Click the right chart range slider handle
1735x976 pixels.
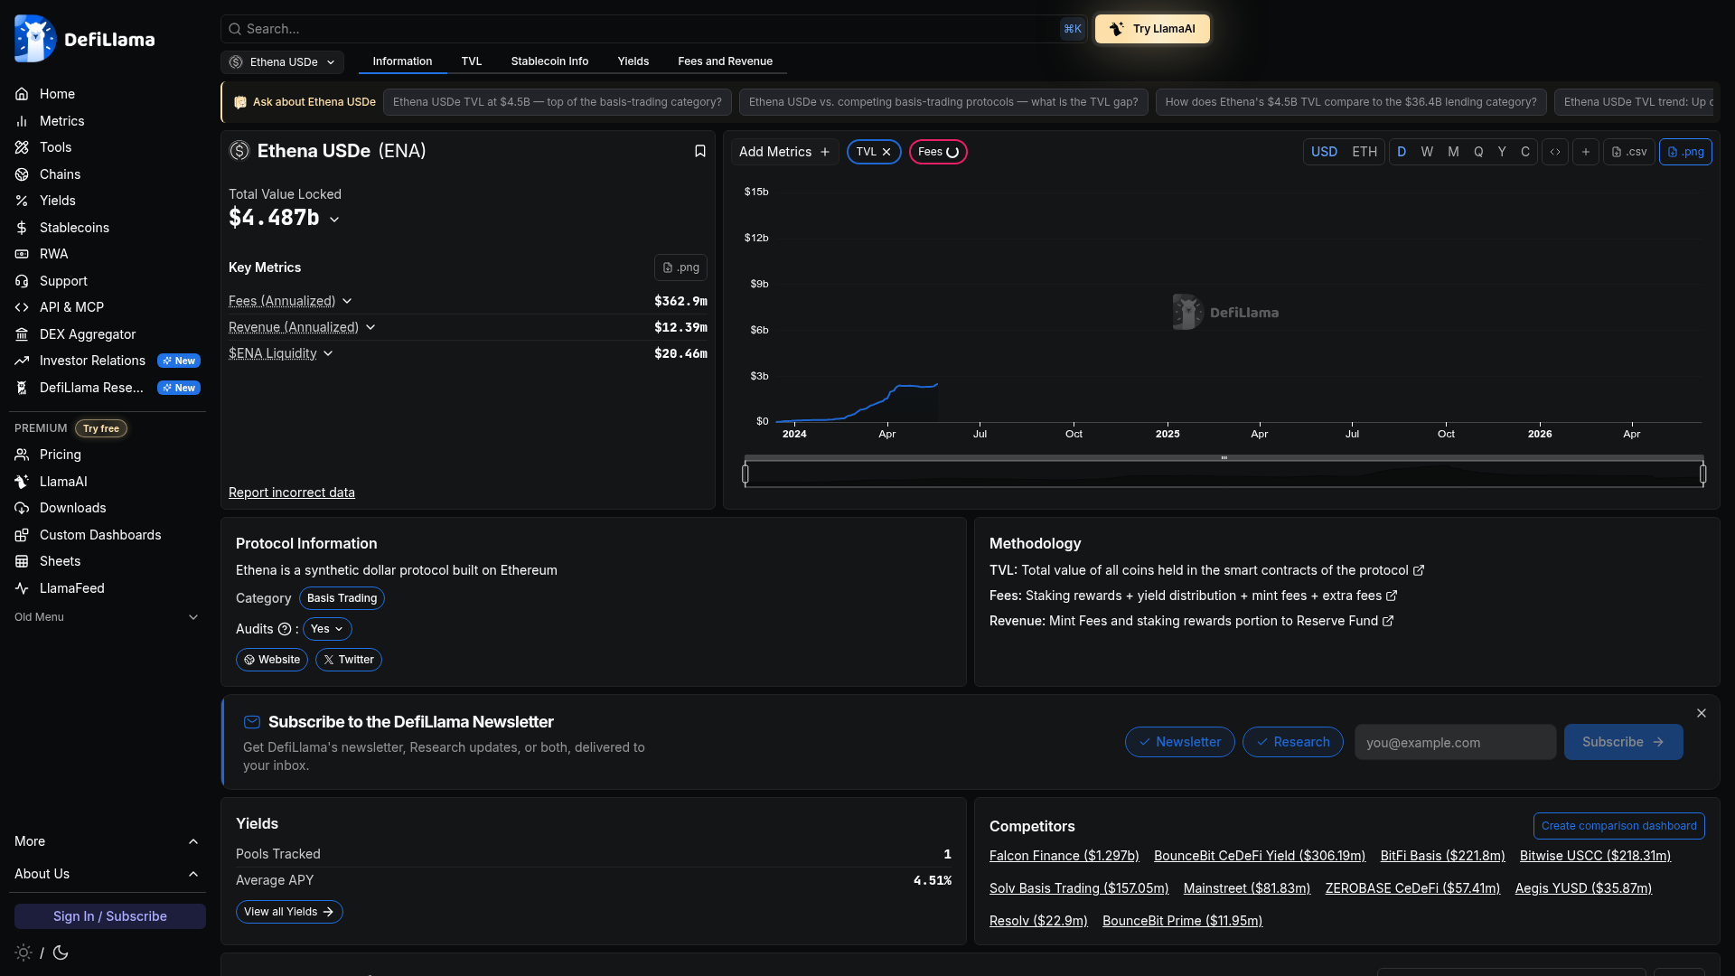(1702, 474)
